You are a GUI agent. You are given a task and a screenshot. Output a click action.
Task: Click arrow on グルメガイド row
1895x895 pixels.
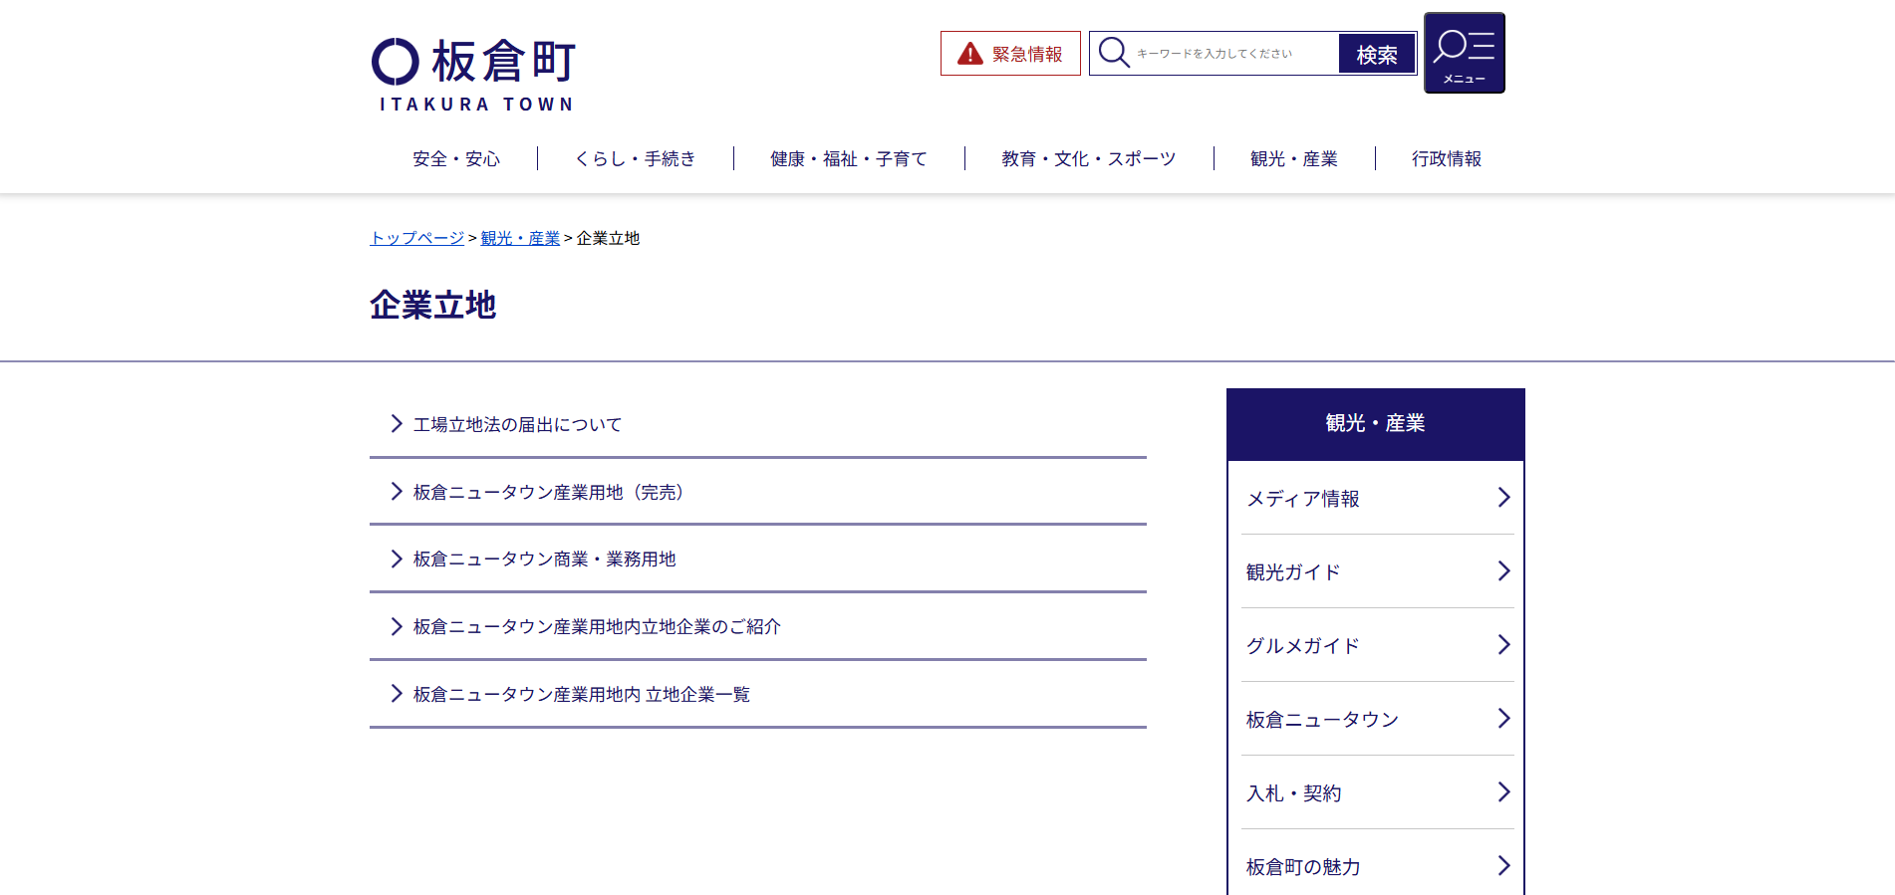tap(1504, 645)
